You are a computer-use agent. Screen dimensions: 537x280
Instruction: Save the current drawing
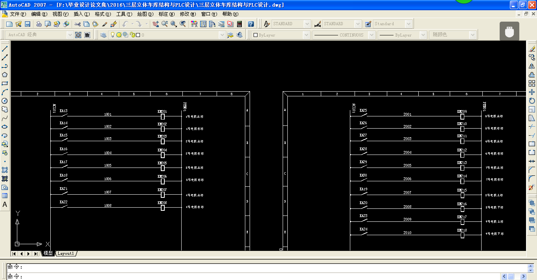click(x=28, y=24)
